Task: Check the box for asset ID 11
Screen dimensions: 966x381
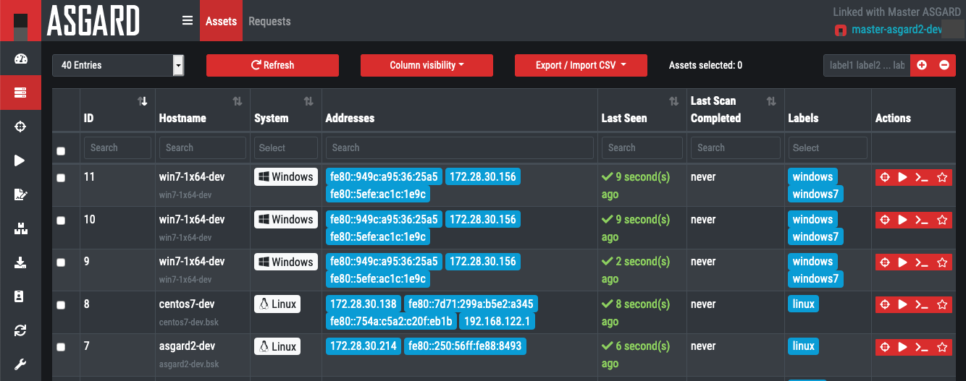Action: [61, 178]
